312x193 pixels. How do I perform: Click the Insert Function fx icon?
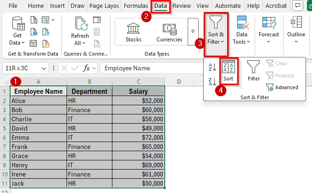tap(86, 68)
